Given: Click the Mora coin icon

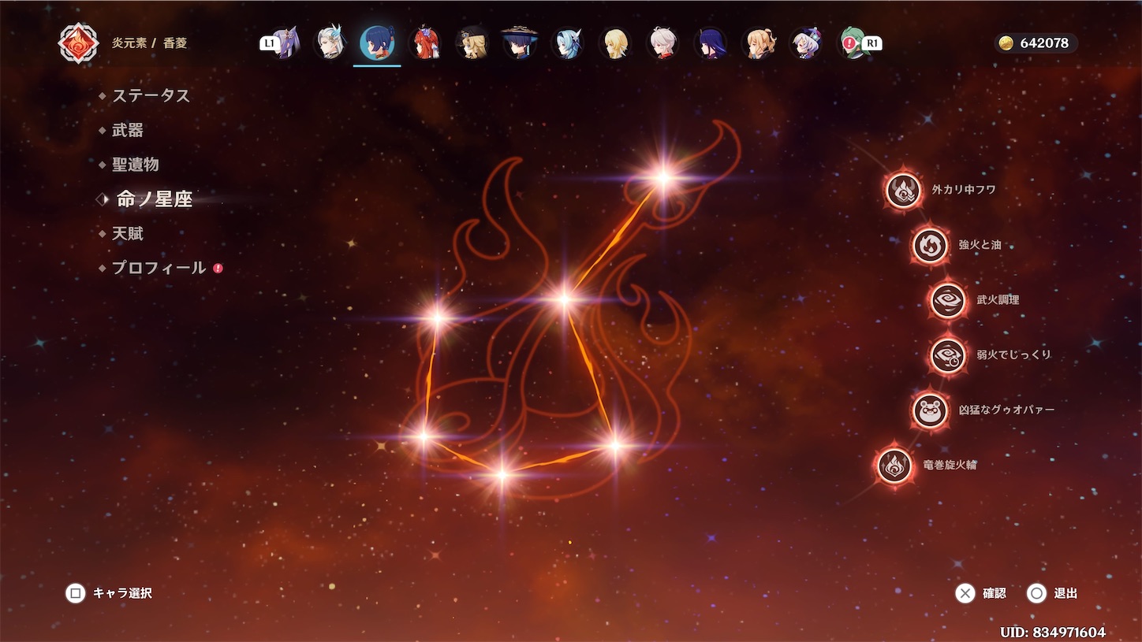Looking at the screenshot, I should tap(1006, 43).
